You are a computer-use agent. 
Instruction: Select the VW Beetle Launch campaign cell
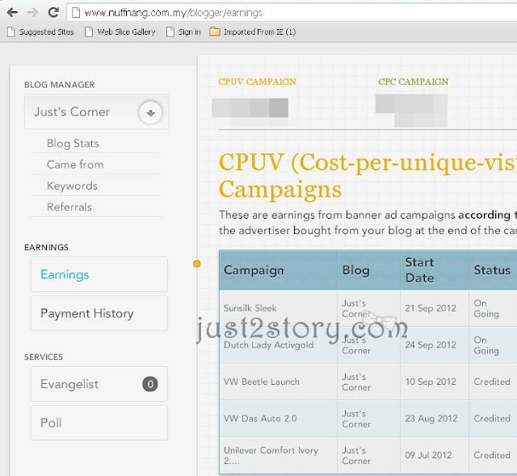tap(278, 382)
